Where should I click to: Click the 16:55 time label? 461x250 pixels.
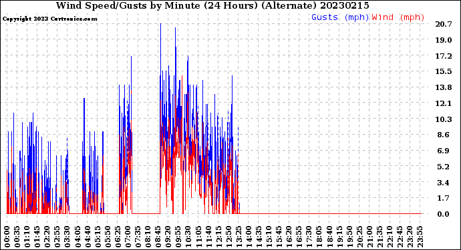pos(299,237)
